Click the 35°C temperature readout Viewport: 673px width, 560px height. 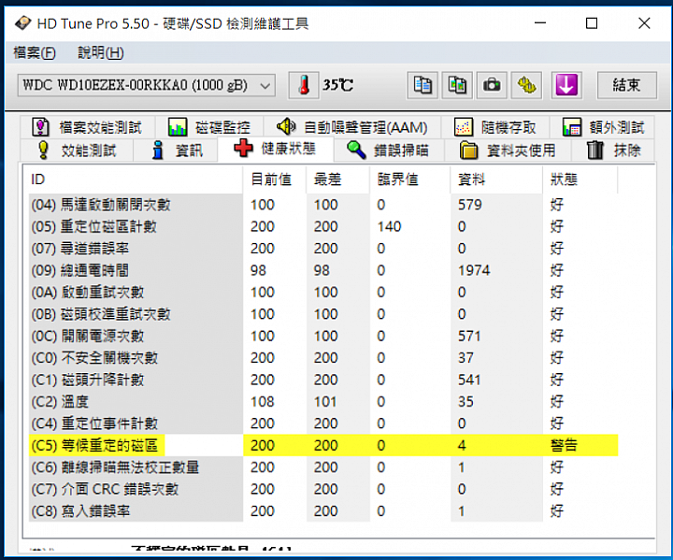click(x=337, y=85)
